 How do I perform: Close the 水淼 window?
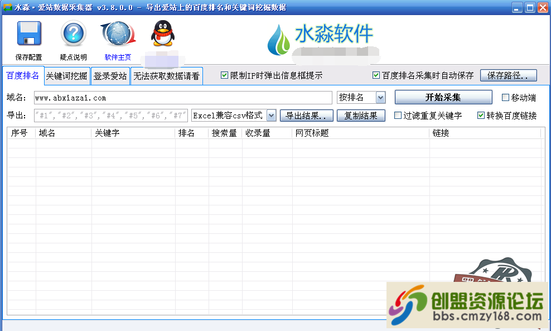543,7
